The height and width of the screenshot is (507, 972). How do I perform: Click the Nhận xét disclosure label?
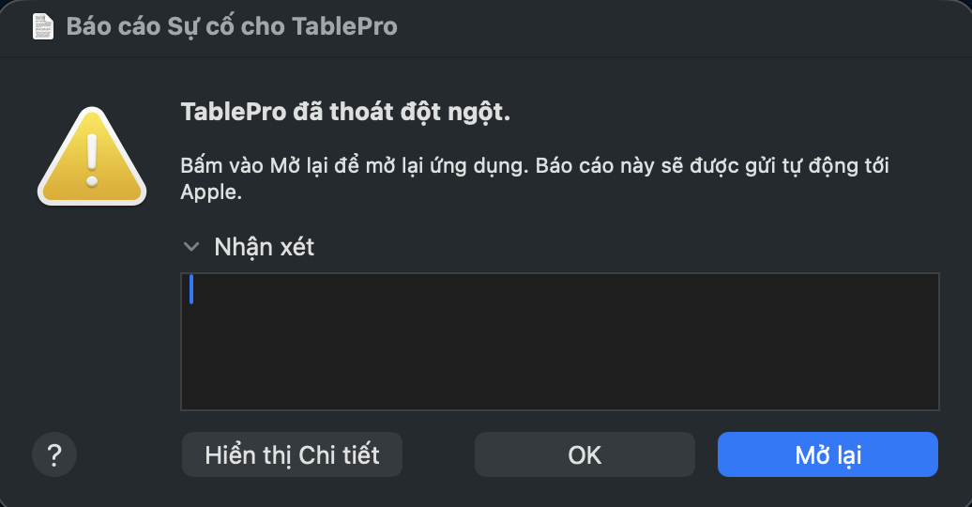[264, 247]
